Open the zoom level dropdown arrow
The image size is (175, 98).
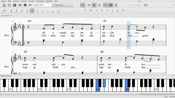click(x=53, y=5)
